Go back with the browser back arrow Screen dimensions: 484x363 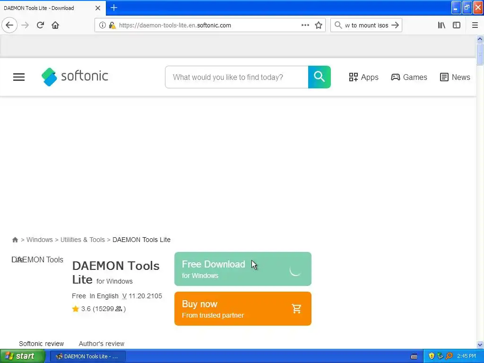pos(9,26)
